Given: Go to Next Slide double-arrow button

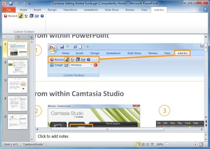Looking at the screenshot, I should [206, 125].
